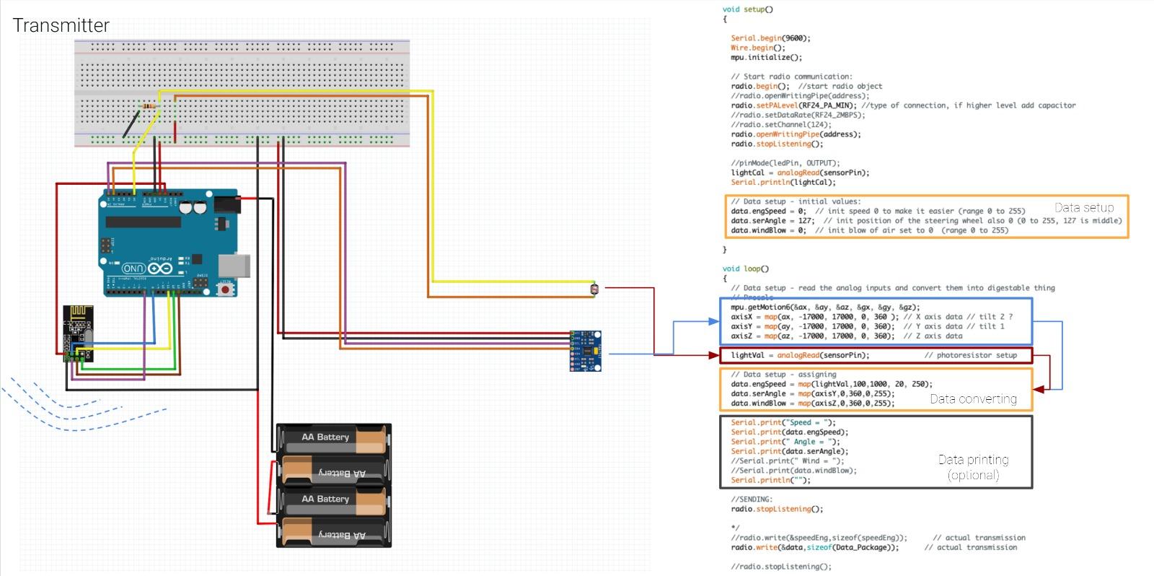The width and height of the screenshot is (1154, 576).
Task: Click 'radio.write(&data,sizeof(Data_Package));' line
Action: (815, 547)
